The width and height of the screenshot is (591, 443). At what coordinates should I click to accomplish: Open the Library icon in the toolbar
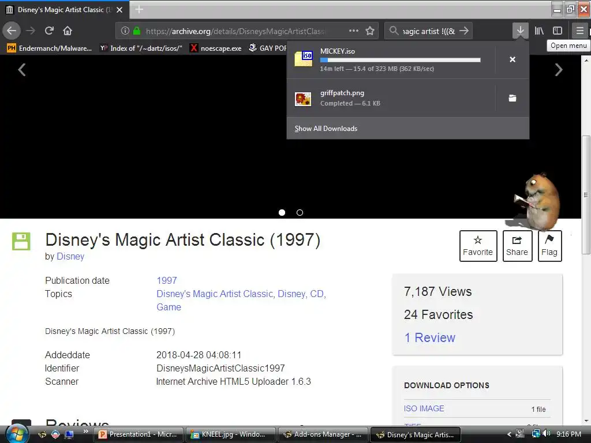click(539, 31)
